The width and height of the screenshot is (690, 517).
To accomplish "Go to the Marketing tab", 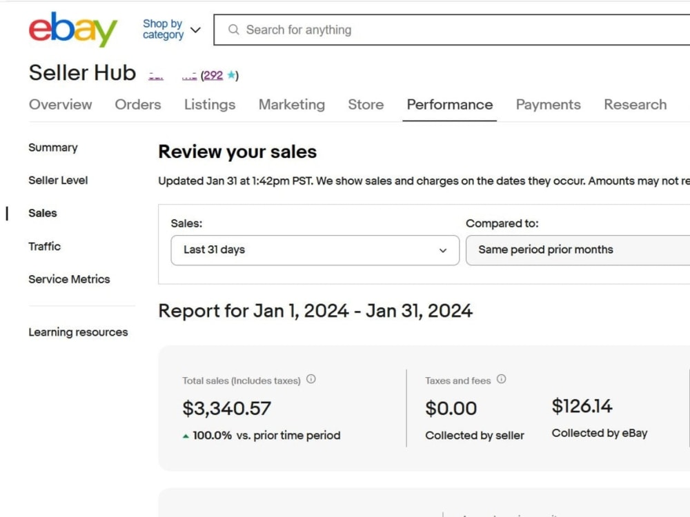I will click(x=292, y=105).
